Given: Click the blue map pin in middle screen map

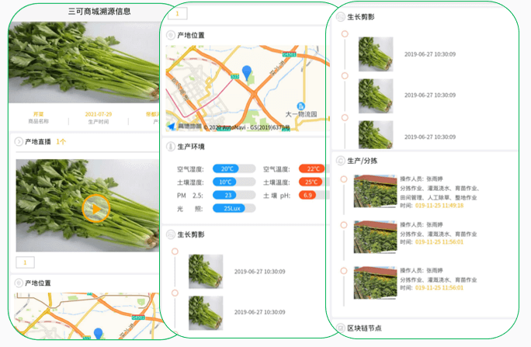Looking at the screenshot, I should coord(247,72).
